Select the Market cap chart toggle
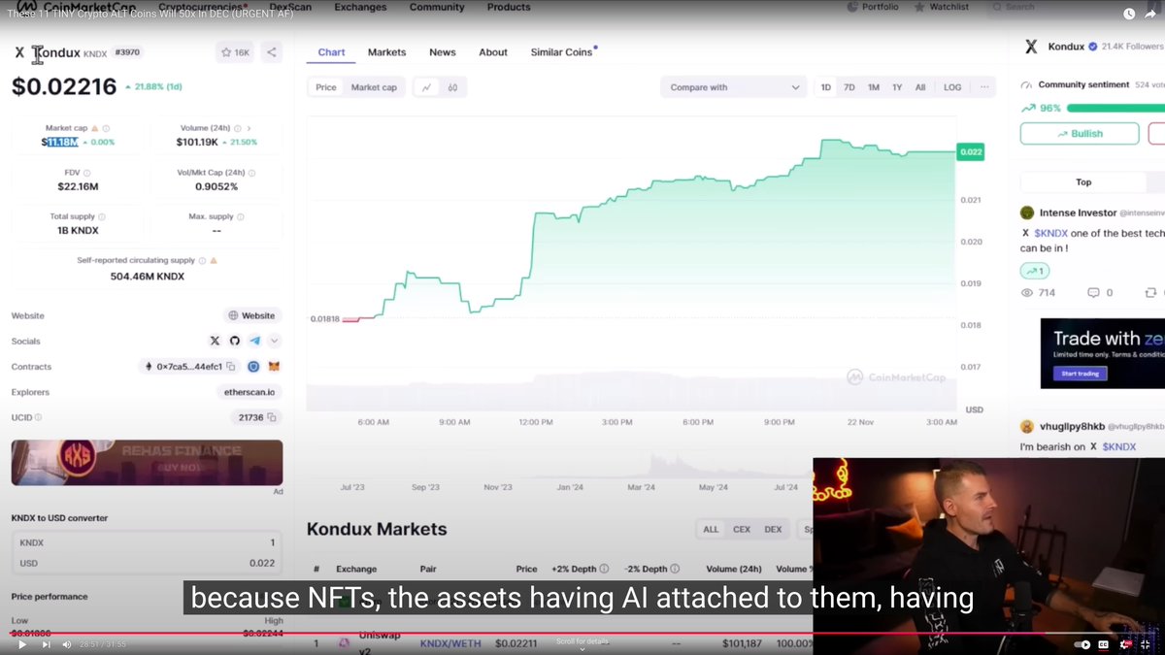The image size is (1165, 655). 374,87
